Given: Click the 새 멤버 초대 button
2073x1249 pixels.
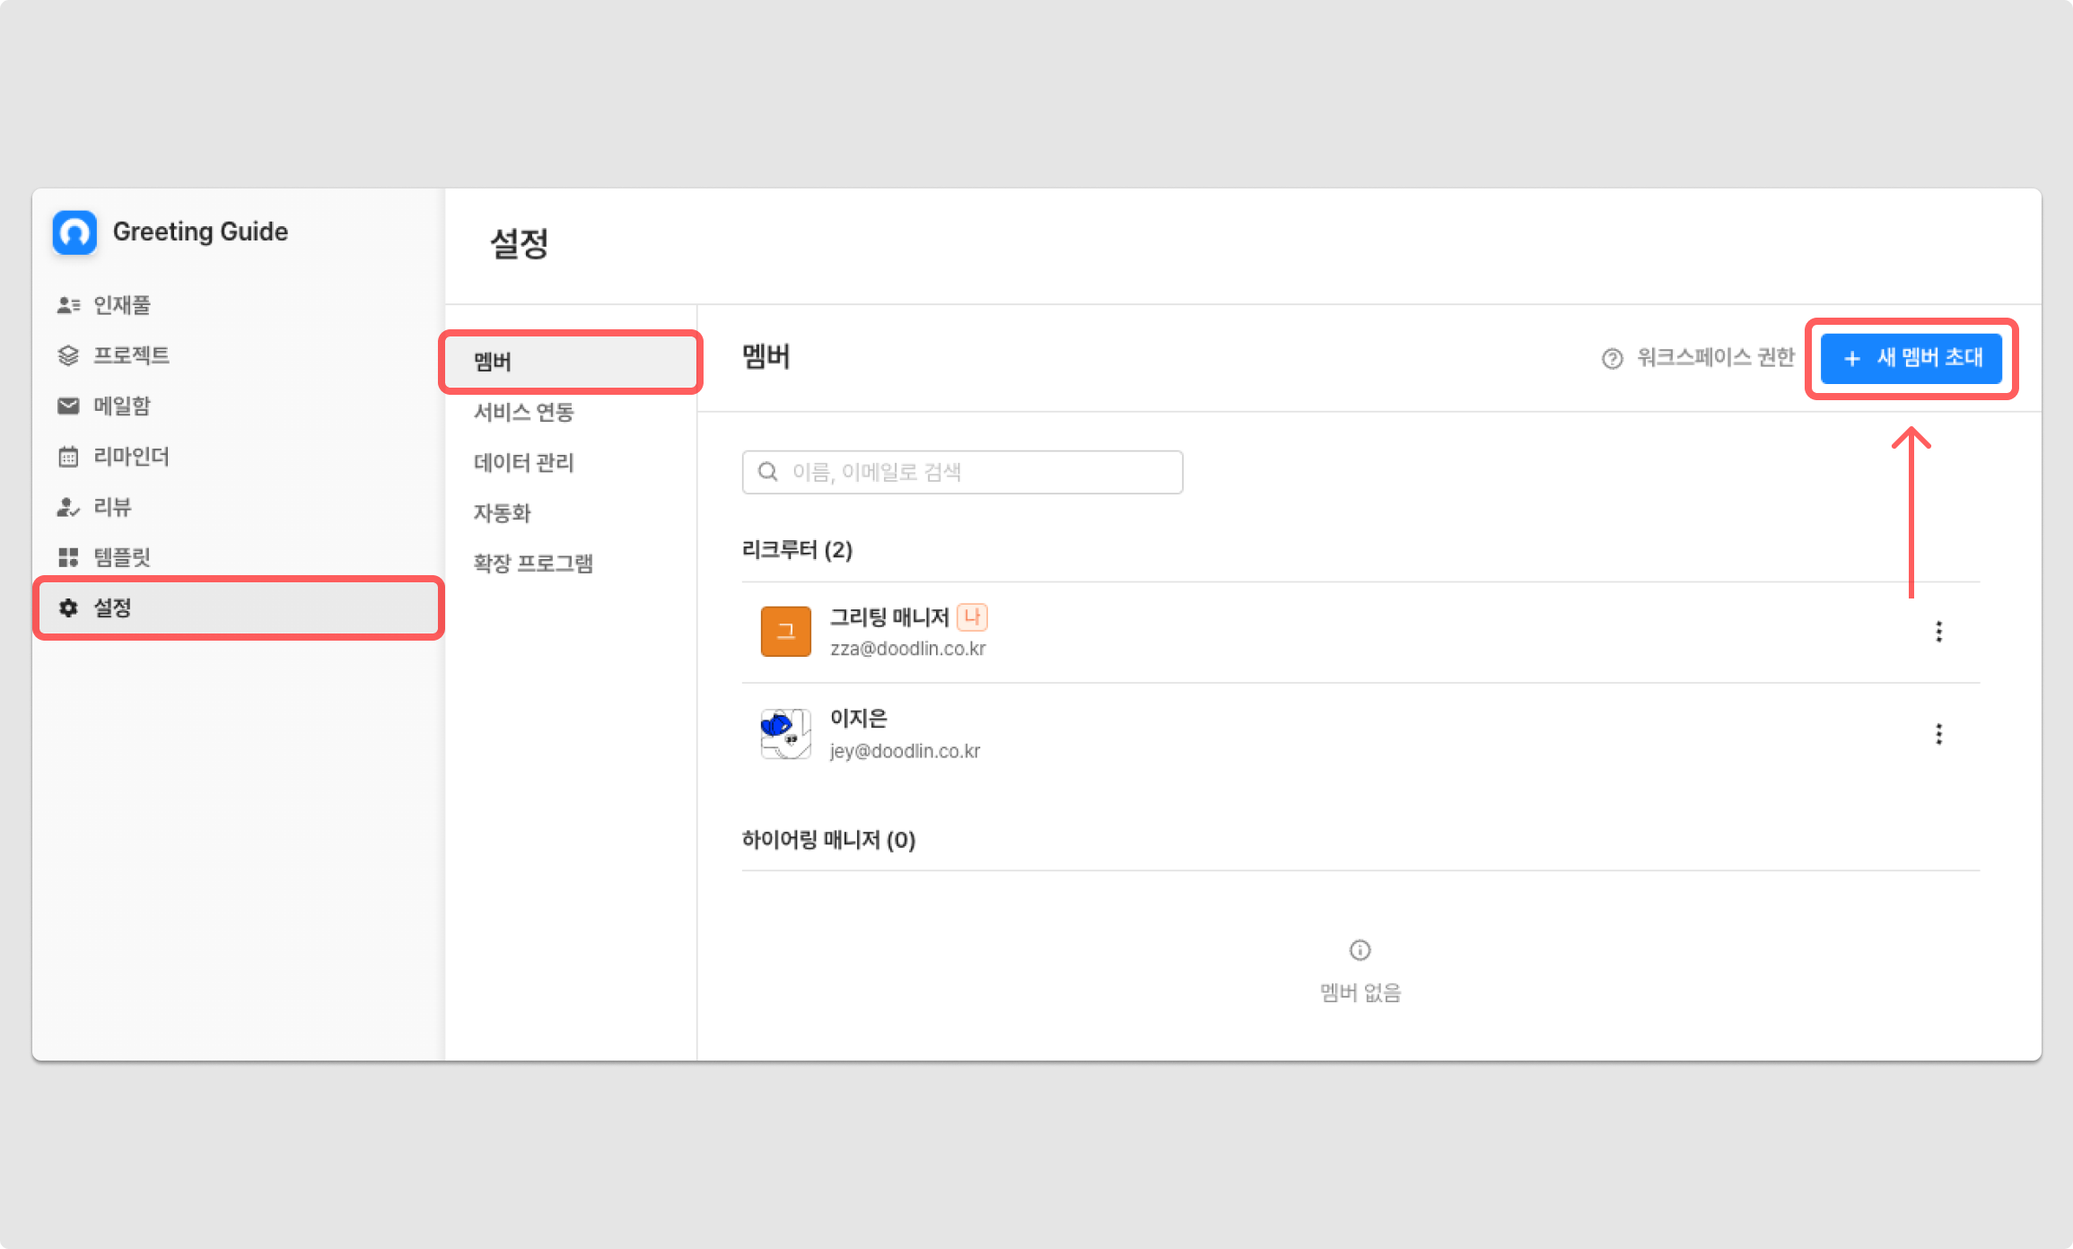Looking at the screenshot, I should (1911, 358).
